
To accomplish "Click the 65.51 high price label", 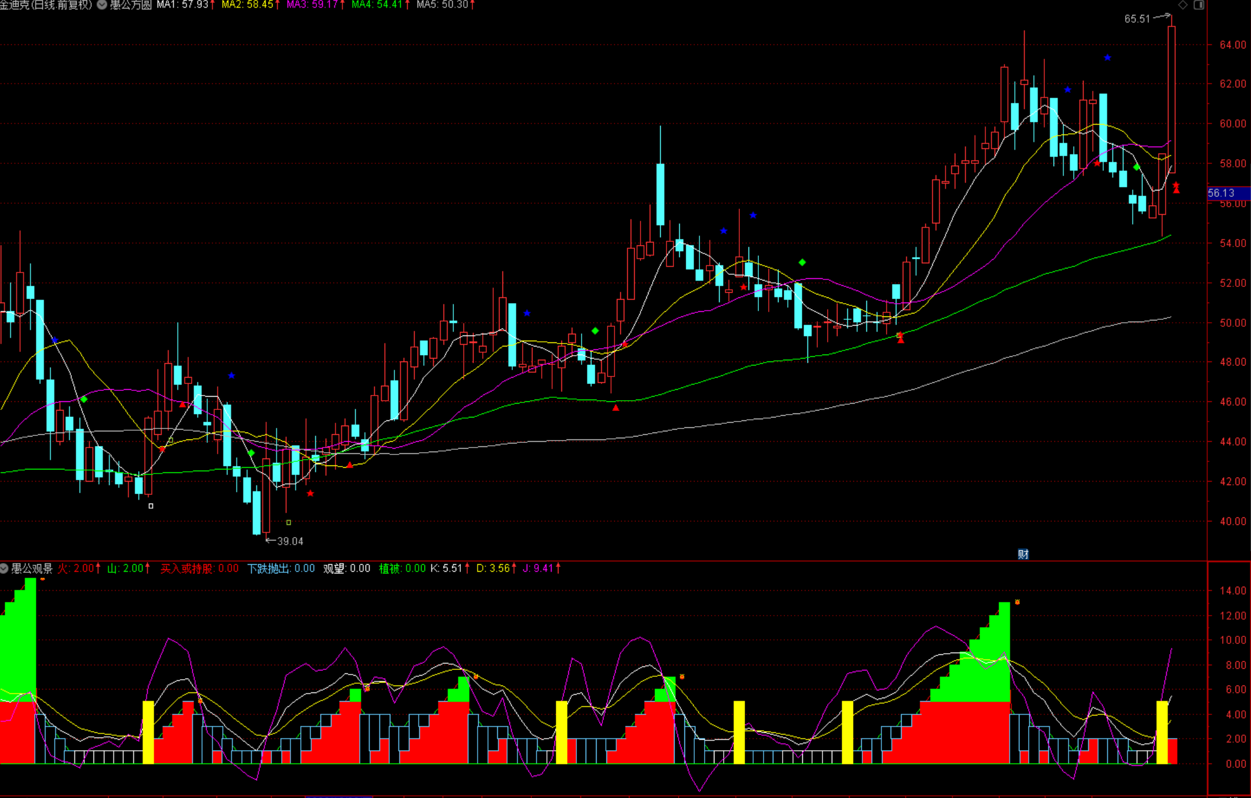I will [x=1137, y=19].
